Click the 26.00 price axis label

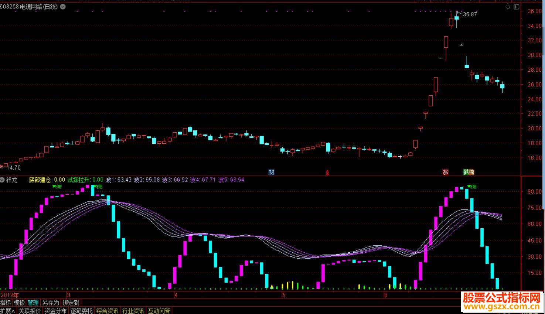(535, 84)
